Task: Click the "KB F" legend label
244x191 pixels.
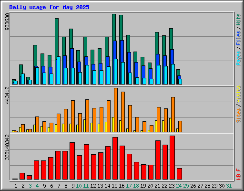Action: (x=238, y=174)
